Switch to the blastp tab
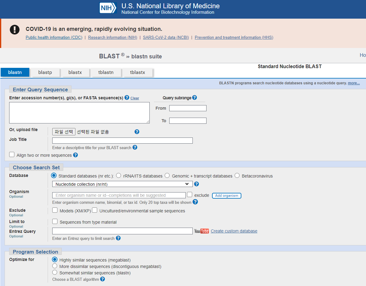 click(45, 72)
